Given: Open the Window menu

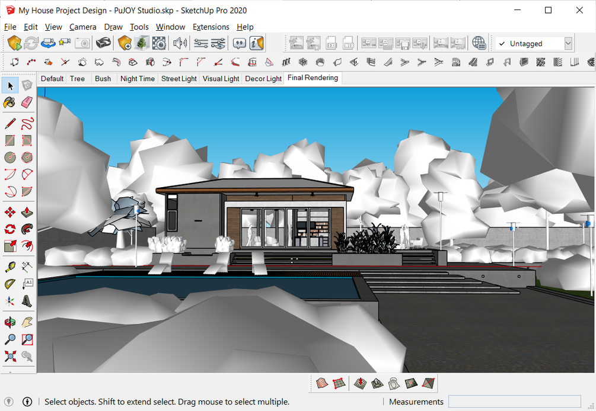Looking at the screenshot, I should (x=170, y=27).
